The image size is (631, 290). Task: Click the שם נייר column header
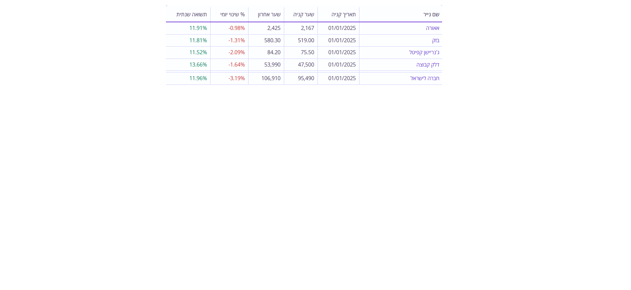click(431, 15)
